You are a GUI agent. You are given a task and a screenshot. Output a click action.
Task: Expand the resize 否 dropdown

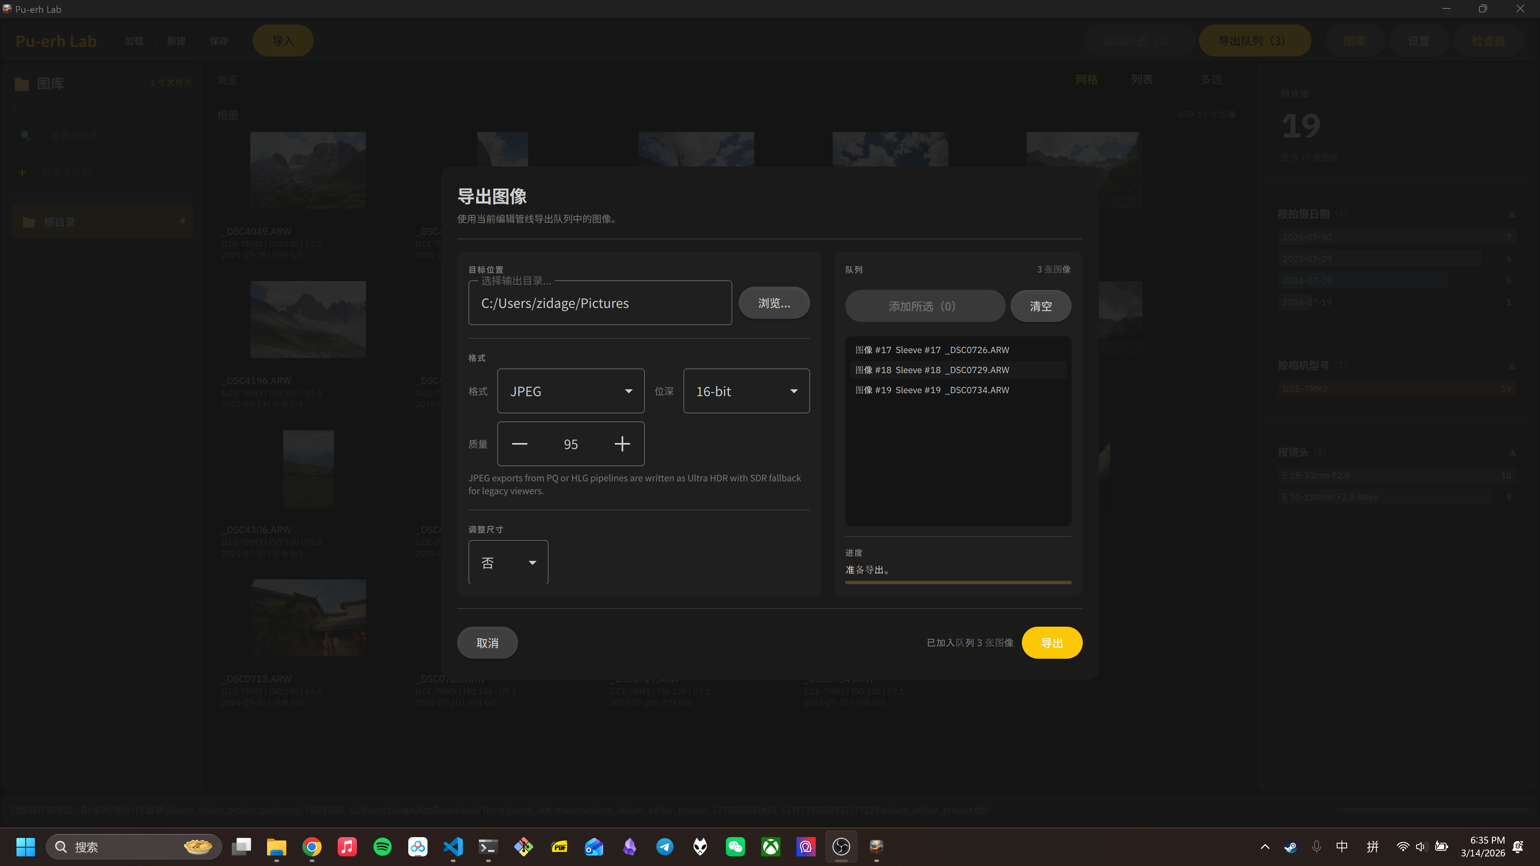(508, 562)
